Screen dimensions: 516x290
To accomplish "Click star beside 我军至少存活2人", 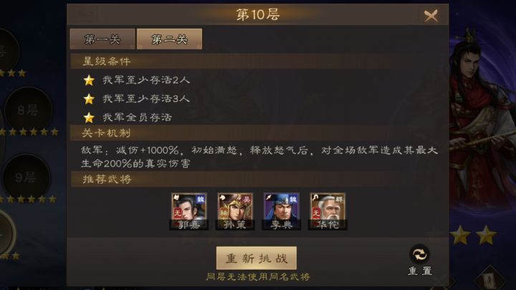I will click(x=89, y=80).
